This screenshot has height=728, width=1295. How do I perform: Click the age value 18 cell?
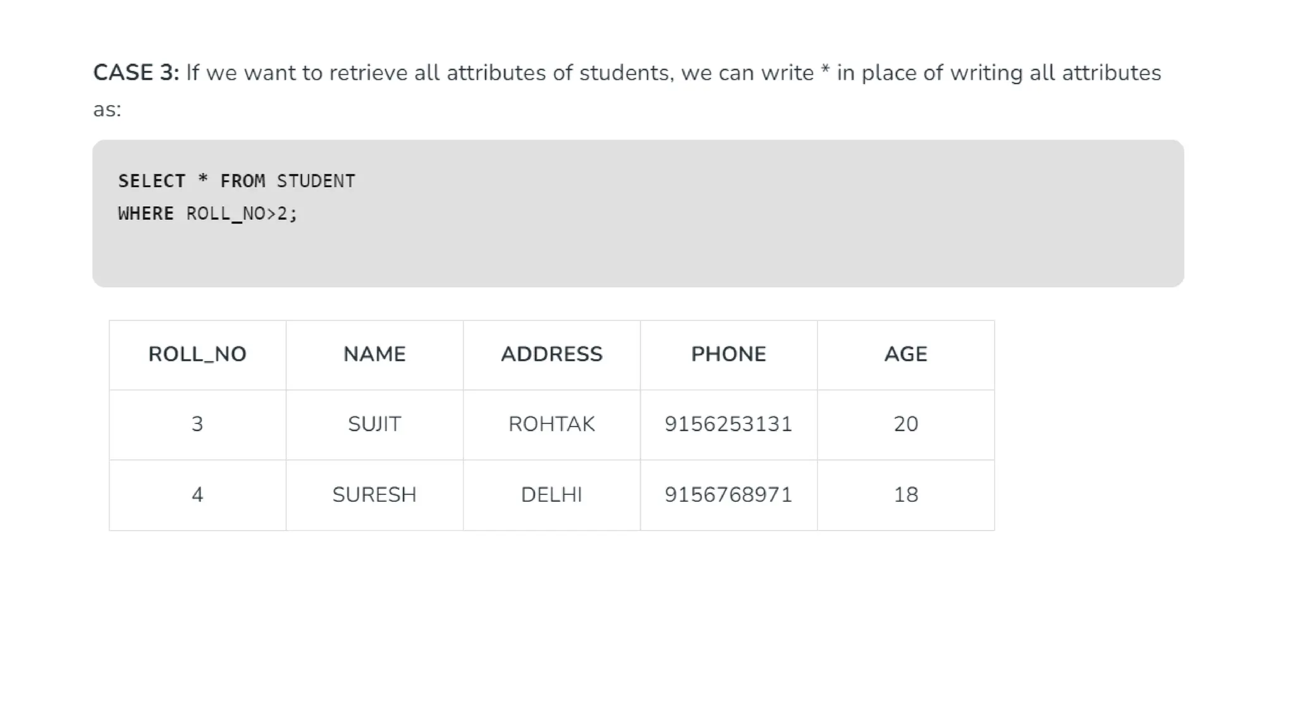point(905,495)
